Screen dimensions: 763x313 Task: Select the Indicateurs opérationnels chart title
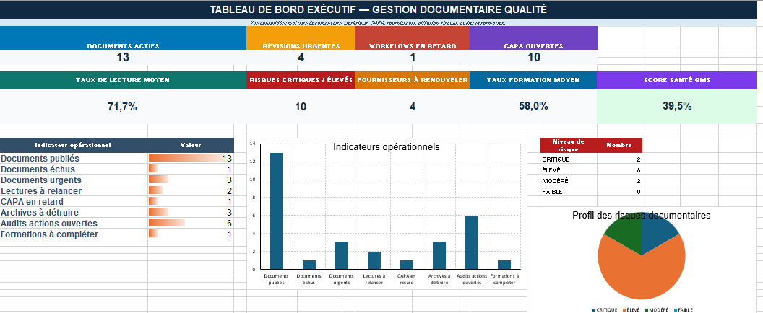pos(387,147)
